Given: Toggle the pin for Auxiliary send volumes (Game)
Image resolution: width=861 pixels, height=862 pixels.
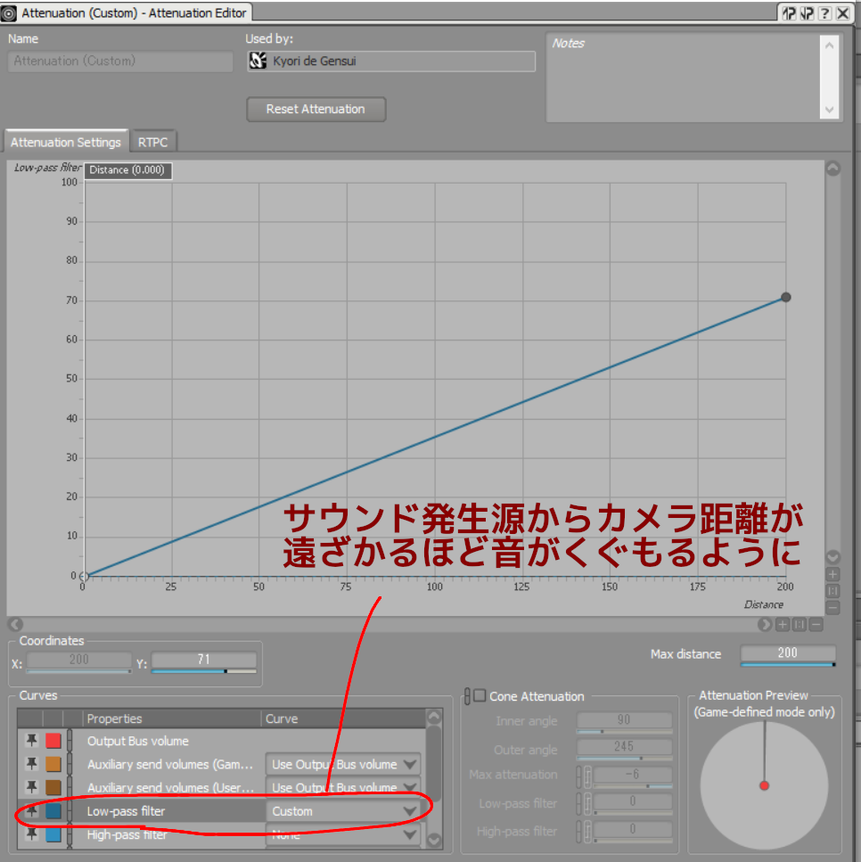Looking at the screenshot, I should click(x=31, y=764).
